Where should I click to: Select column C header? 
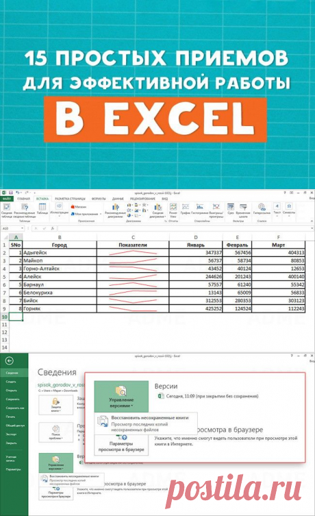[133, 237]
